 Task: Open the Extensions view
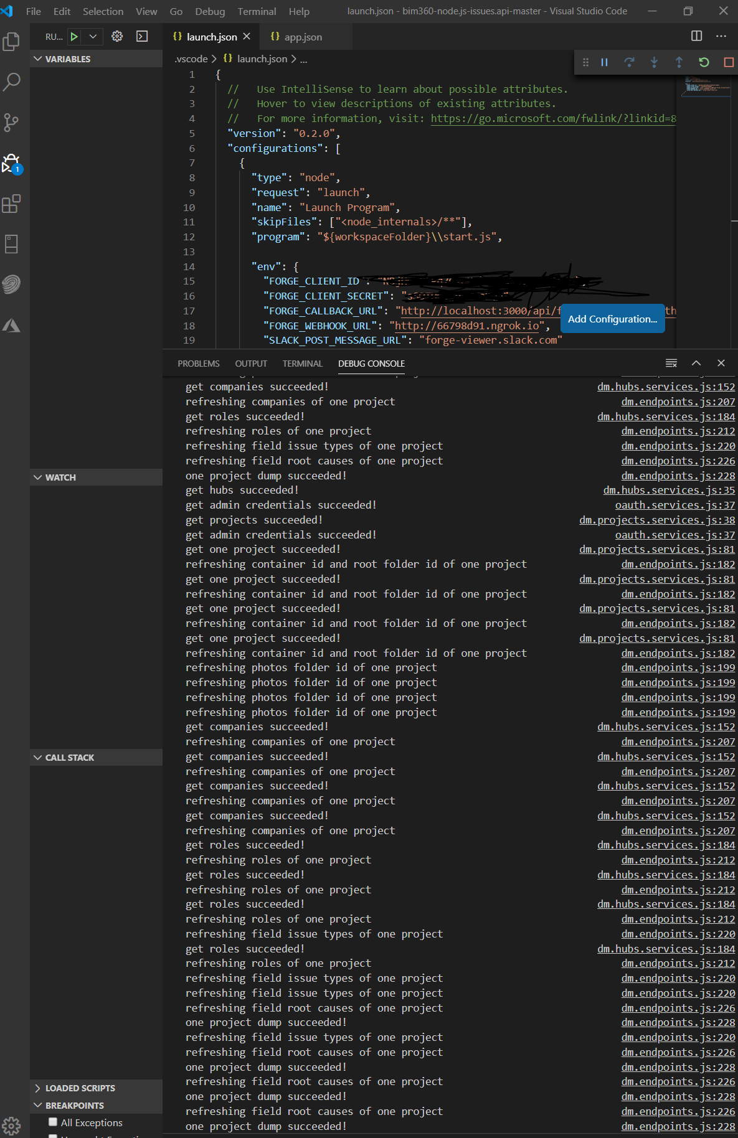tap(11, 204)
